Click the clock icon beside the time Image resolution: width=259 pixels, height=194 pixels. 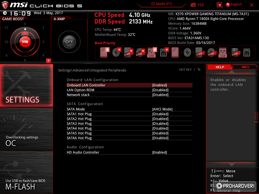click(x=5, y=13)
